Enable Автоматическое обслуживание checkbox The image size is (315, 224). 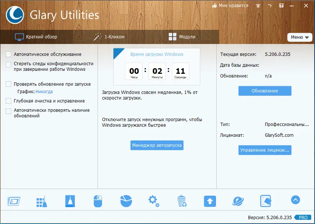point(9,54)
